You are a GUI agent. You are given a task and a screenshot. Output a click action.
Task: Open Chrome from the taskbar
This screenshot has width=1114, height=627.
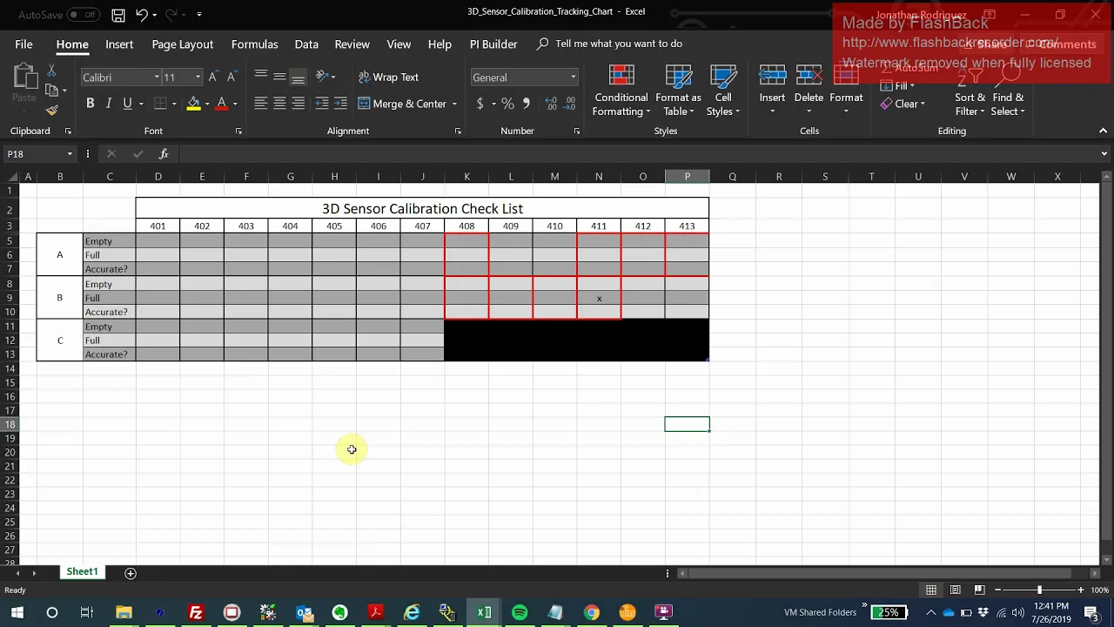[x=591, y=612]
